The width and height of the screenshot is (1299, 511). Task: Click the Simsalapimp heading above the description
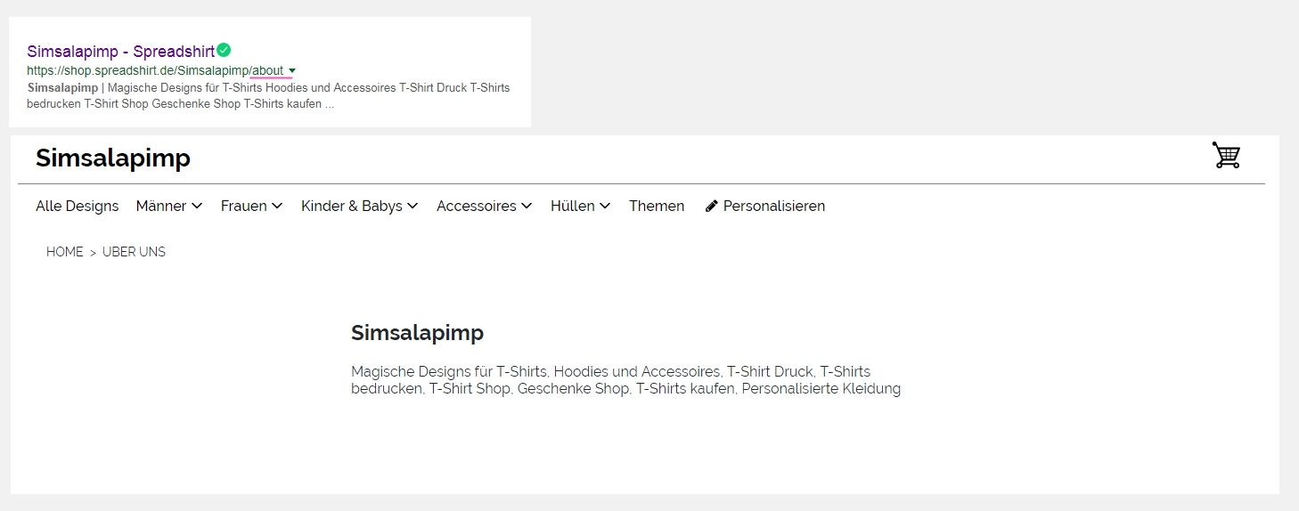417,333
